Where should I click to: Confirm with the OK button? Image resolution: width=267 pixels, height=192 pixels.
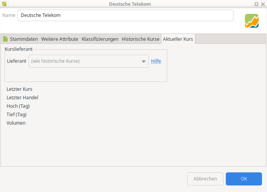click(244, 179)
